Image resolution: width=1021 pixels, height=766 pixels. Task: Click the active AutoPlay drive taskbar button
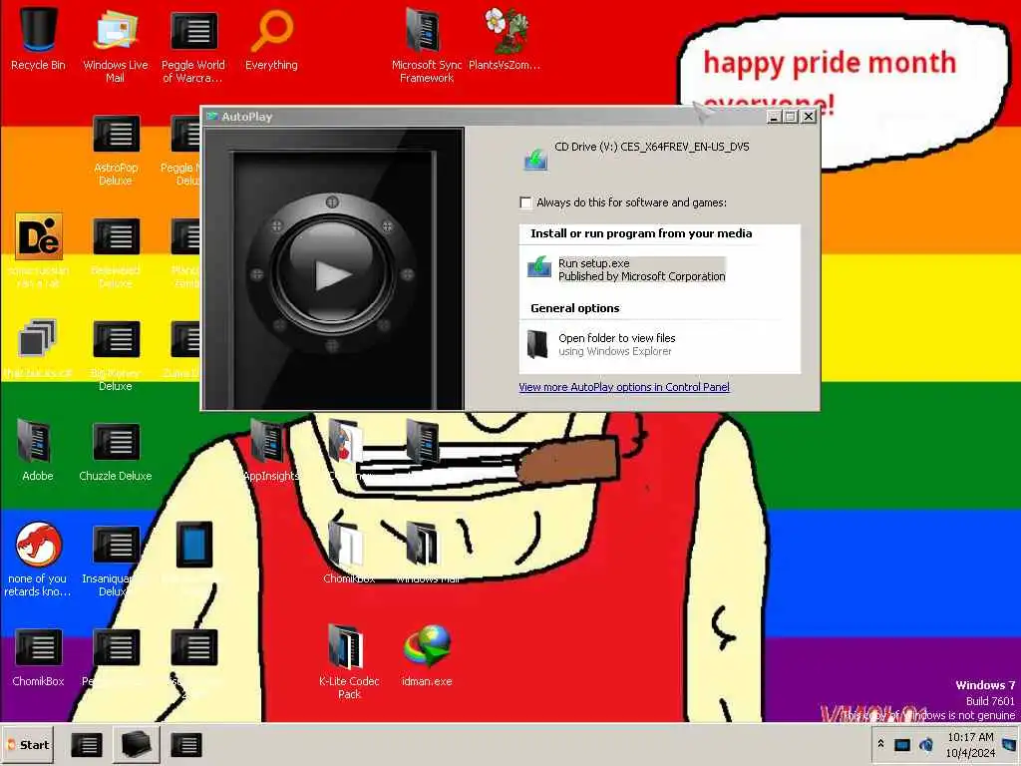click(136, 744)
